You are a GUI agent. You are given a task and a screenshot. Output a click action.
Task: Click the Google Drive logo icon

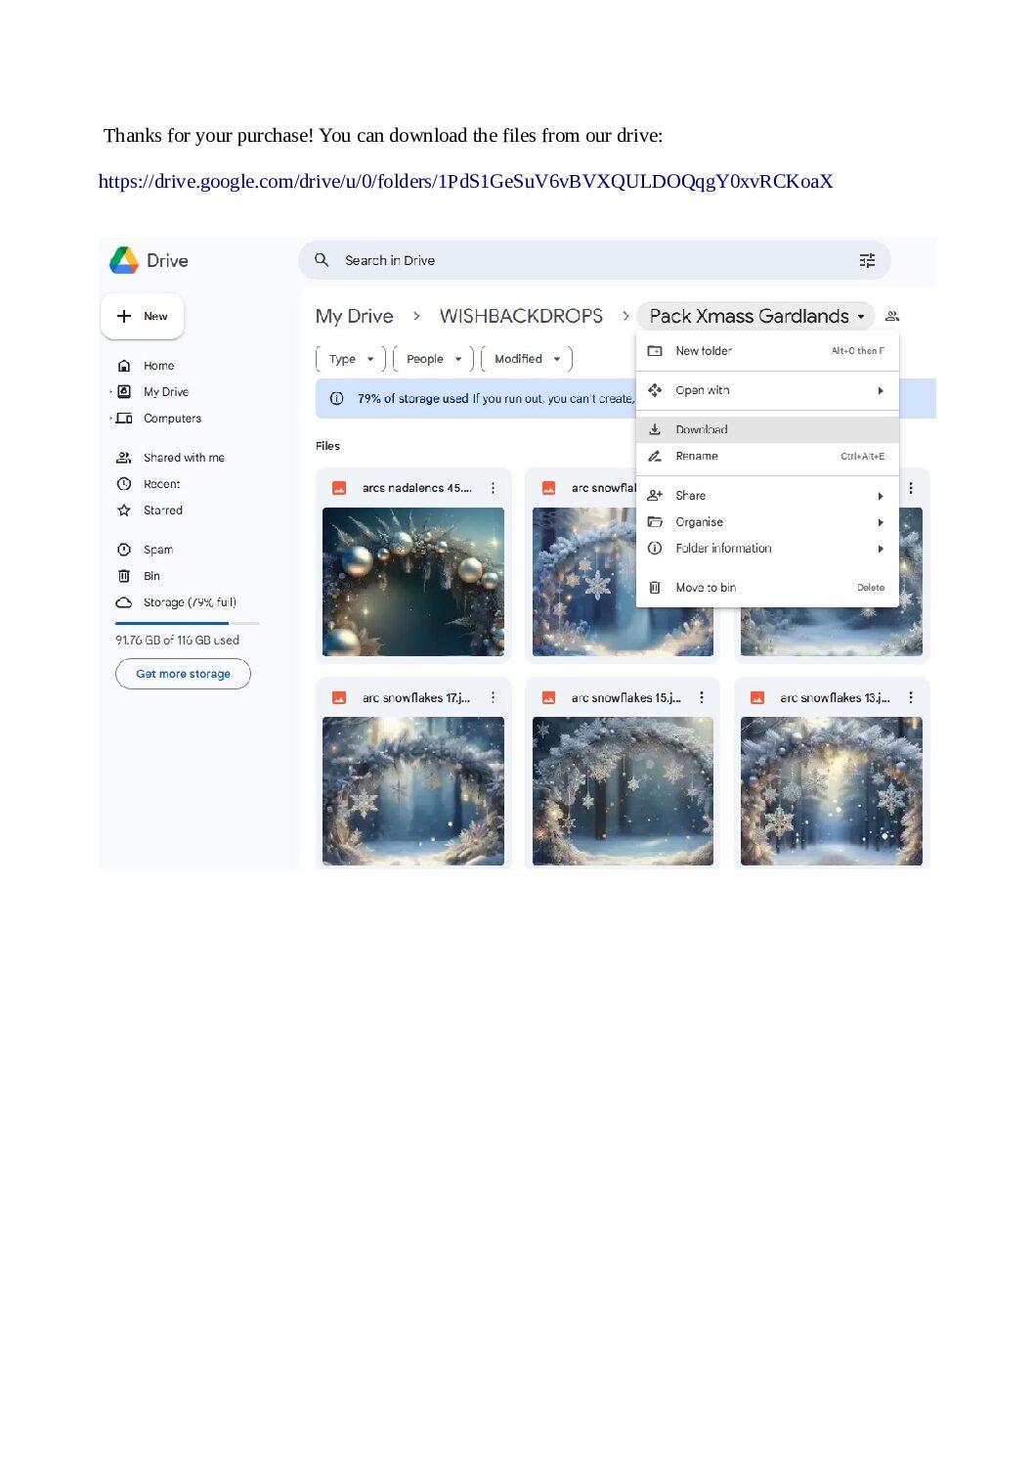point(124,260)
